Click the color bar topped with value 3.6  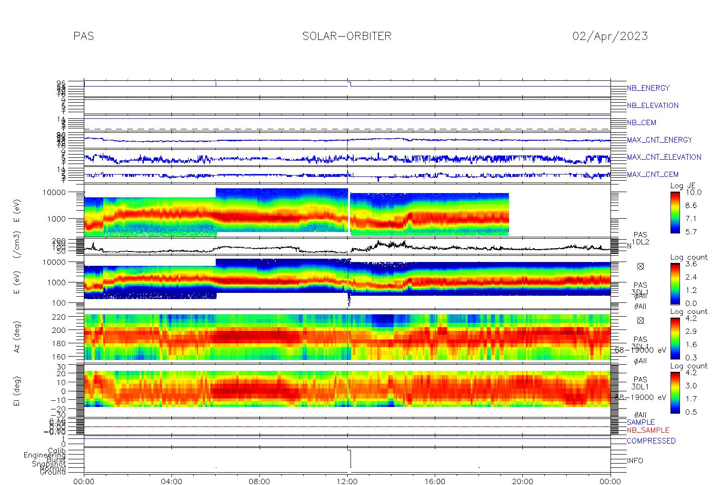coord(675,284)
